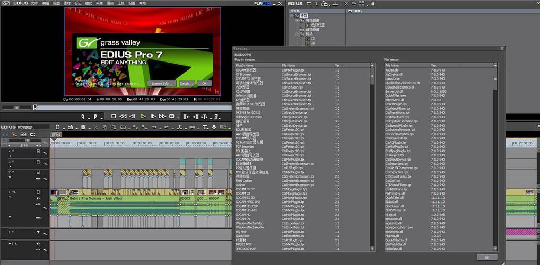This screenshot has height=265, width=540.
Task: Start playback with green Play button
Action: (143, 116)
